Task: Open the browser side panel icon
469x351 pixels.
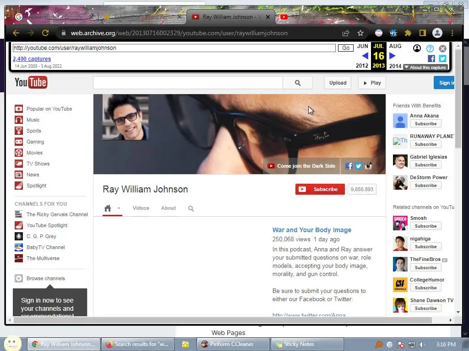Action: click(422, 33)
